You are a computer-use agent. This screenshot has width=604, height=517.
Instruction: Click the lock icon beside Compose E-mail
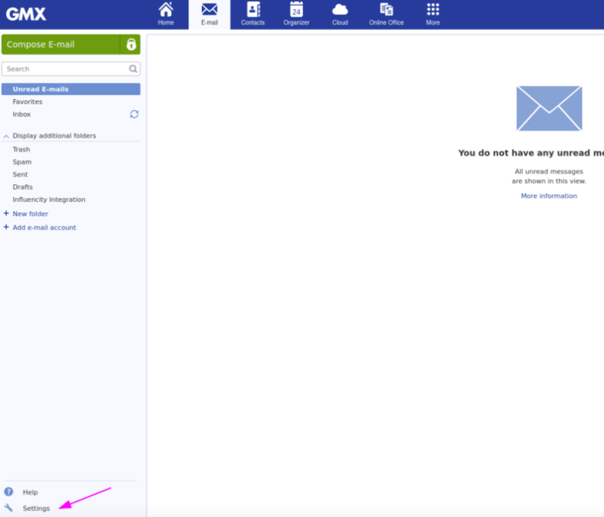tap(131, 44)
